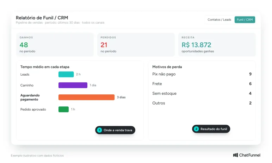
Task: Select the 'Pix não pago' loss reason
Action: [x=202, y=74]
